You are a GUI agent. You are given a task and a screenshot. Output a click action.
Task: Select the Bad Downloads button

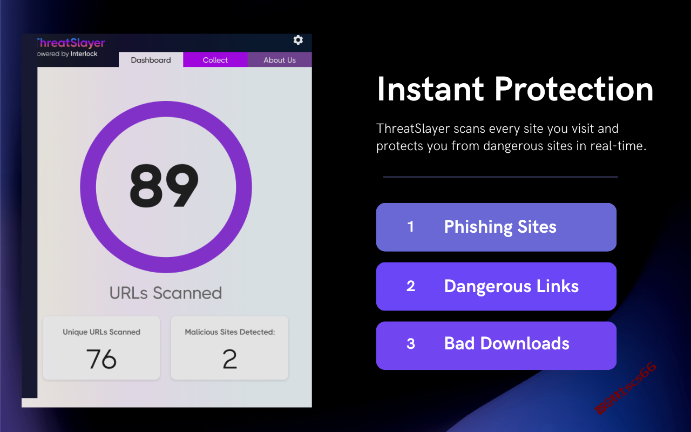[496, 346]
